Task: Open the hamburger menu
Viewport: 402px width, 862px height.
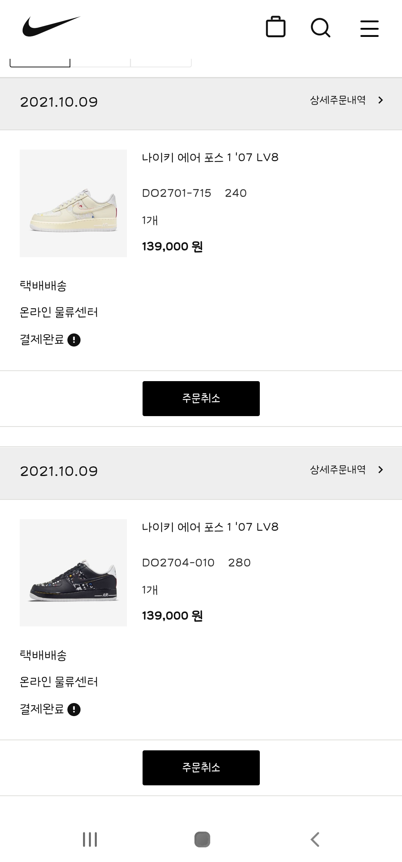Action: click(x=369, y=29)
